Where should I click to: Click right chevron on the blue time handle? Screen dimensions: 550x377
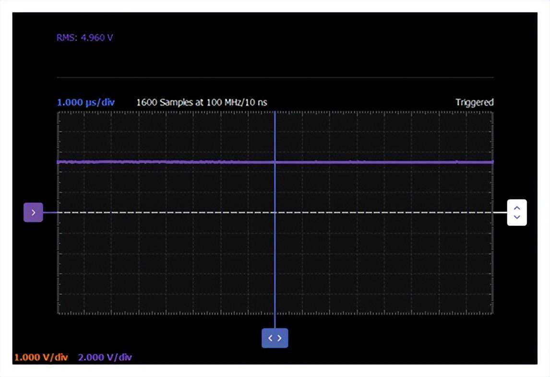pyautogui.click(x=279, y=338)
